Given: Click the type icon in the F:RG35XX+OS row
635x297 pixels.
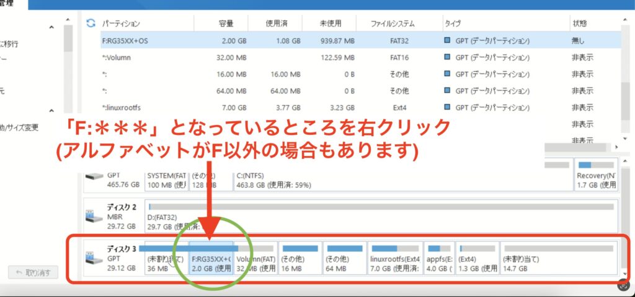Looking at the screenshot, I should (x=447, y=41).
